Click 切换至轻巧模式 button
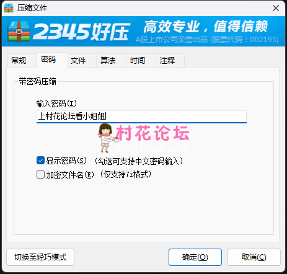The height and width of the screenshot is (274, 287). 40,257
